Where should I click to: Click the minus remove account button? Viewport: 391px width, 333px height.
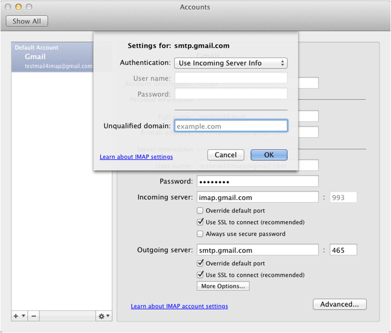point(33,316)
